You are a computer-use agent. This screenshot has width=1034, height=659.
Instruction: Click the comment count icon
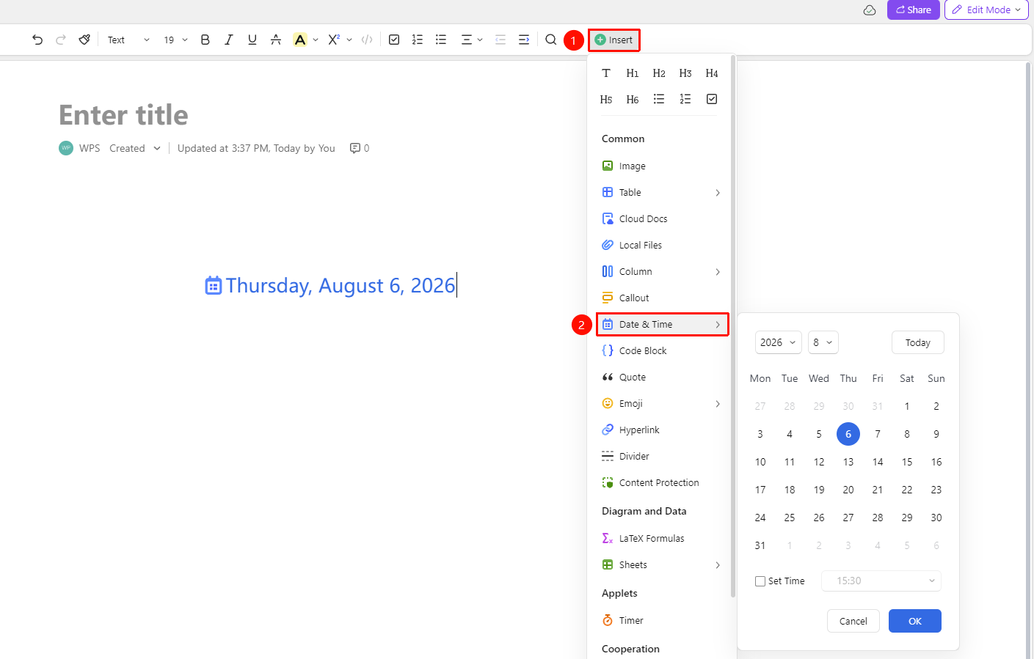click(x=355, y=148)
